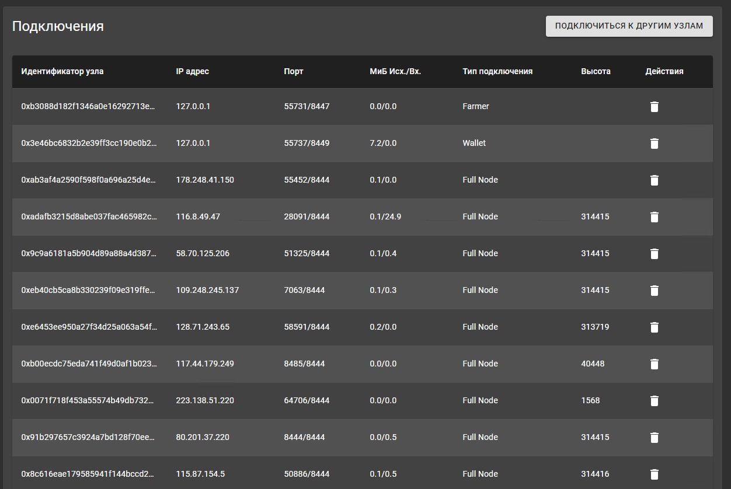Viewport: 731px width, 489px height.
Task: Select node ID 0x0071f718f453a55574b49db732…
Action: (89, 400)
